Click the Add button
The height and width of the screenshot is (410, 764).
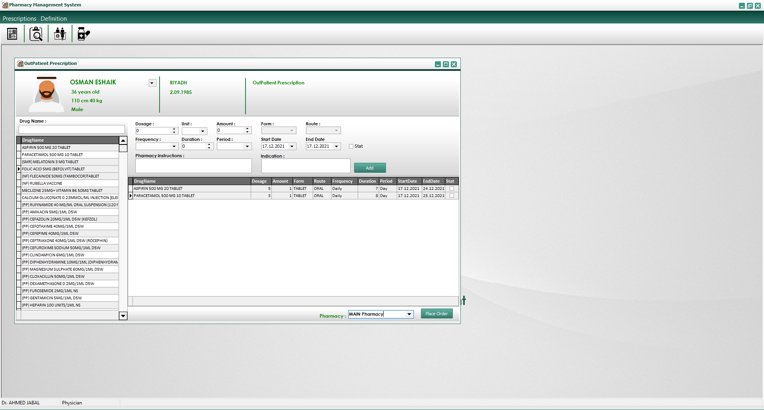[370, 168]
